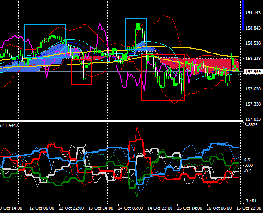Click the 15 Oct 14:00 time label
Screen dimensions: 263x213
[190, 208]
